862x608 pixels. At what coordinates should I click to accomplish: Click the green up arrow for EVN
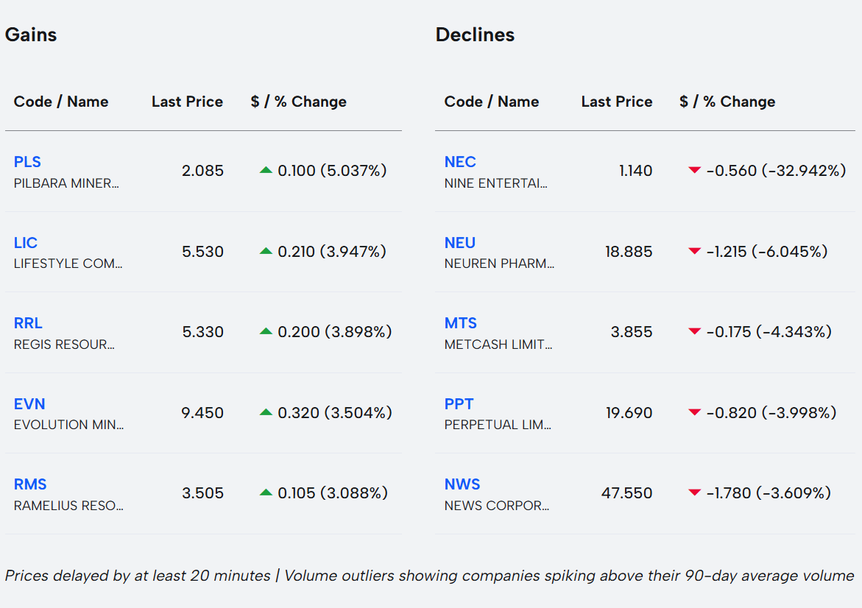tap(266, 413)
